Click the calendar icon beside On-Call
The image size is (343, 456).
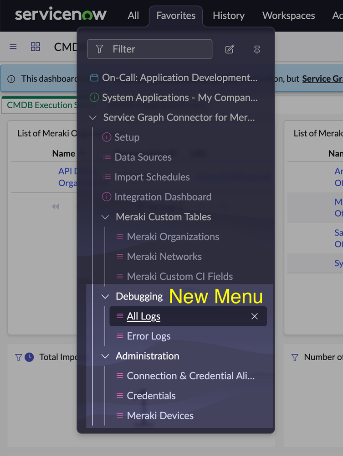94,78
